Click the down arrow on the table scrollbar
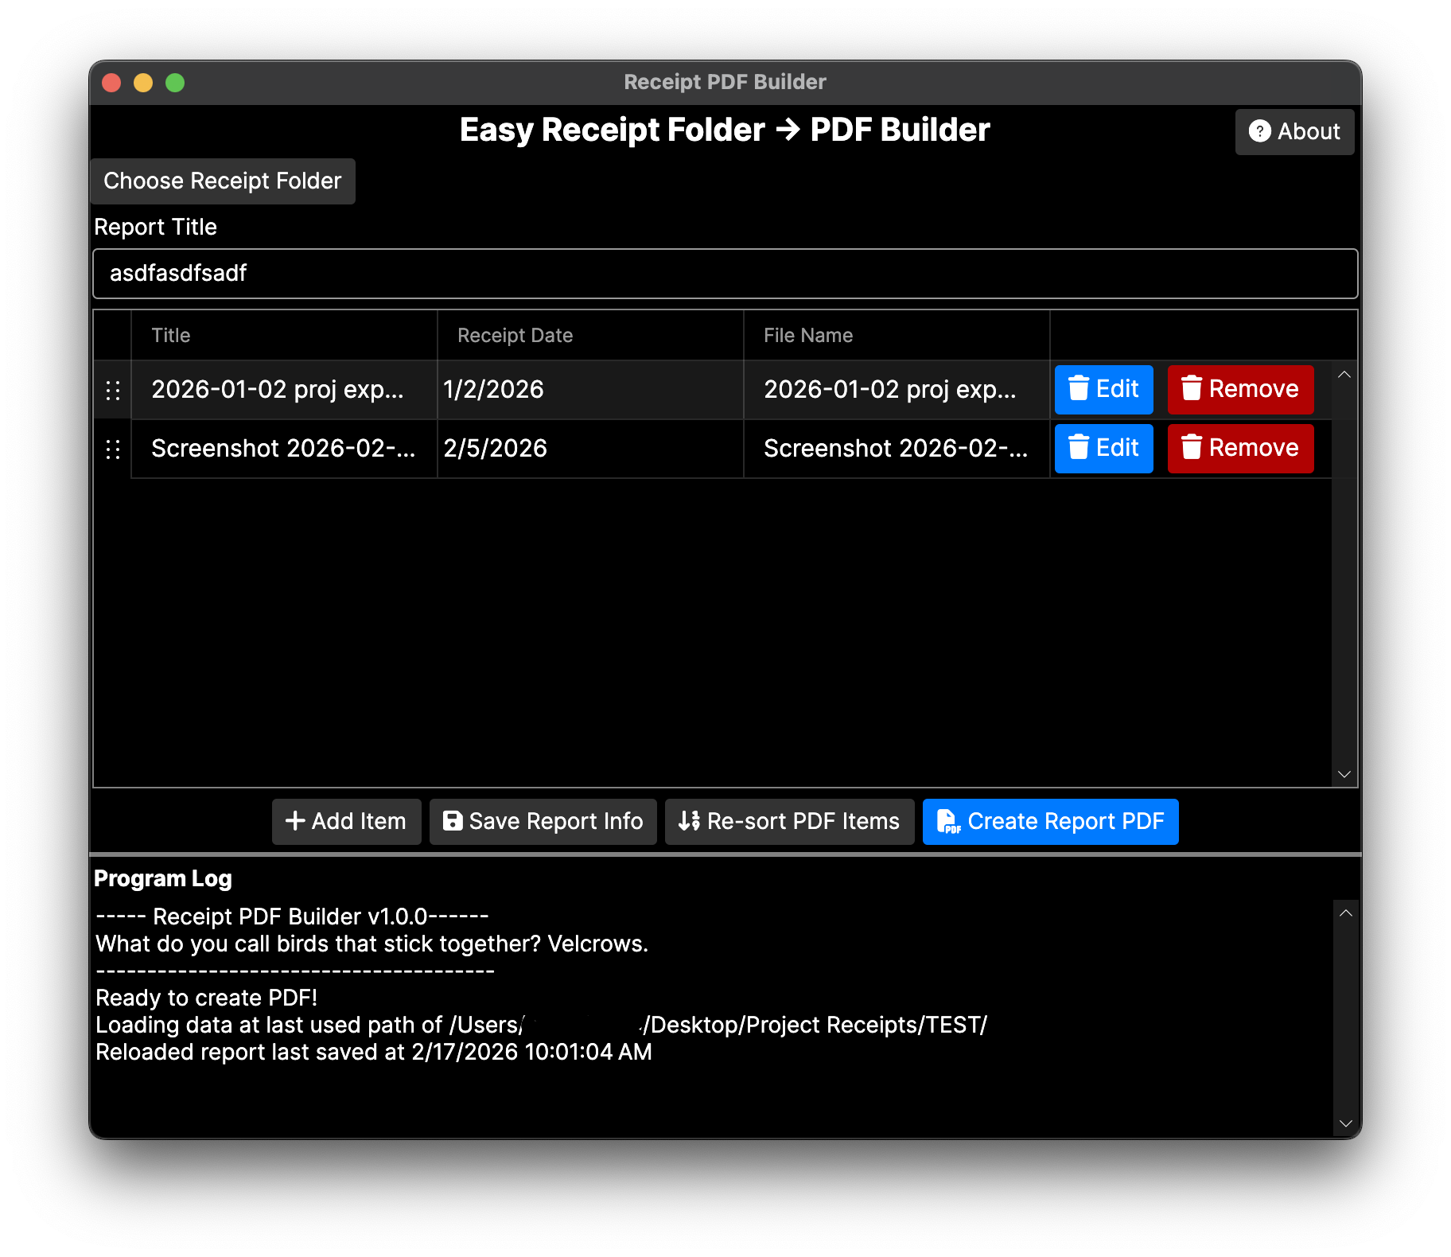Screen dimensions: 1451x1257 click(x=1344, y=773)
